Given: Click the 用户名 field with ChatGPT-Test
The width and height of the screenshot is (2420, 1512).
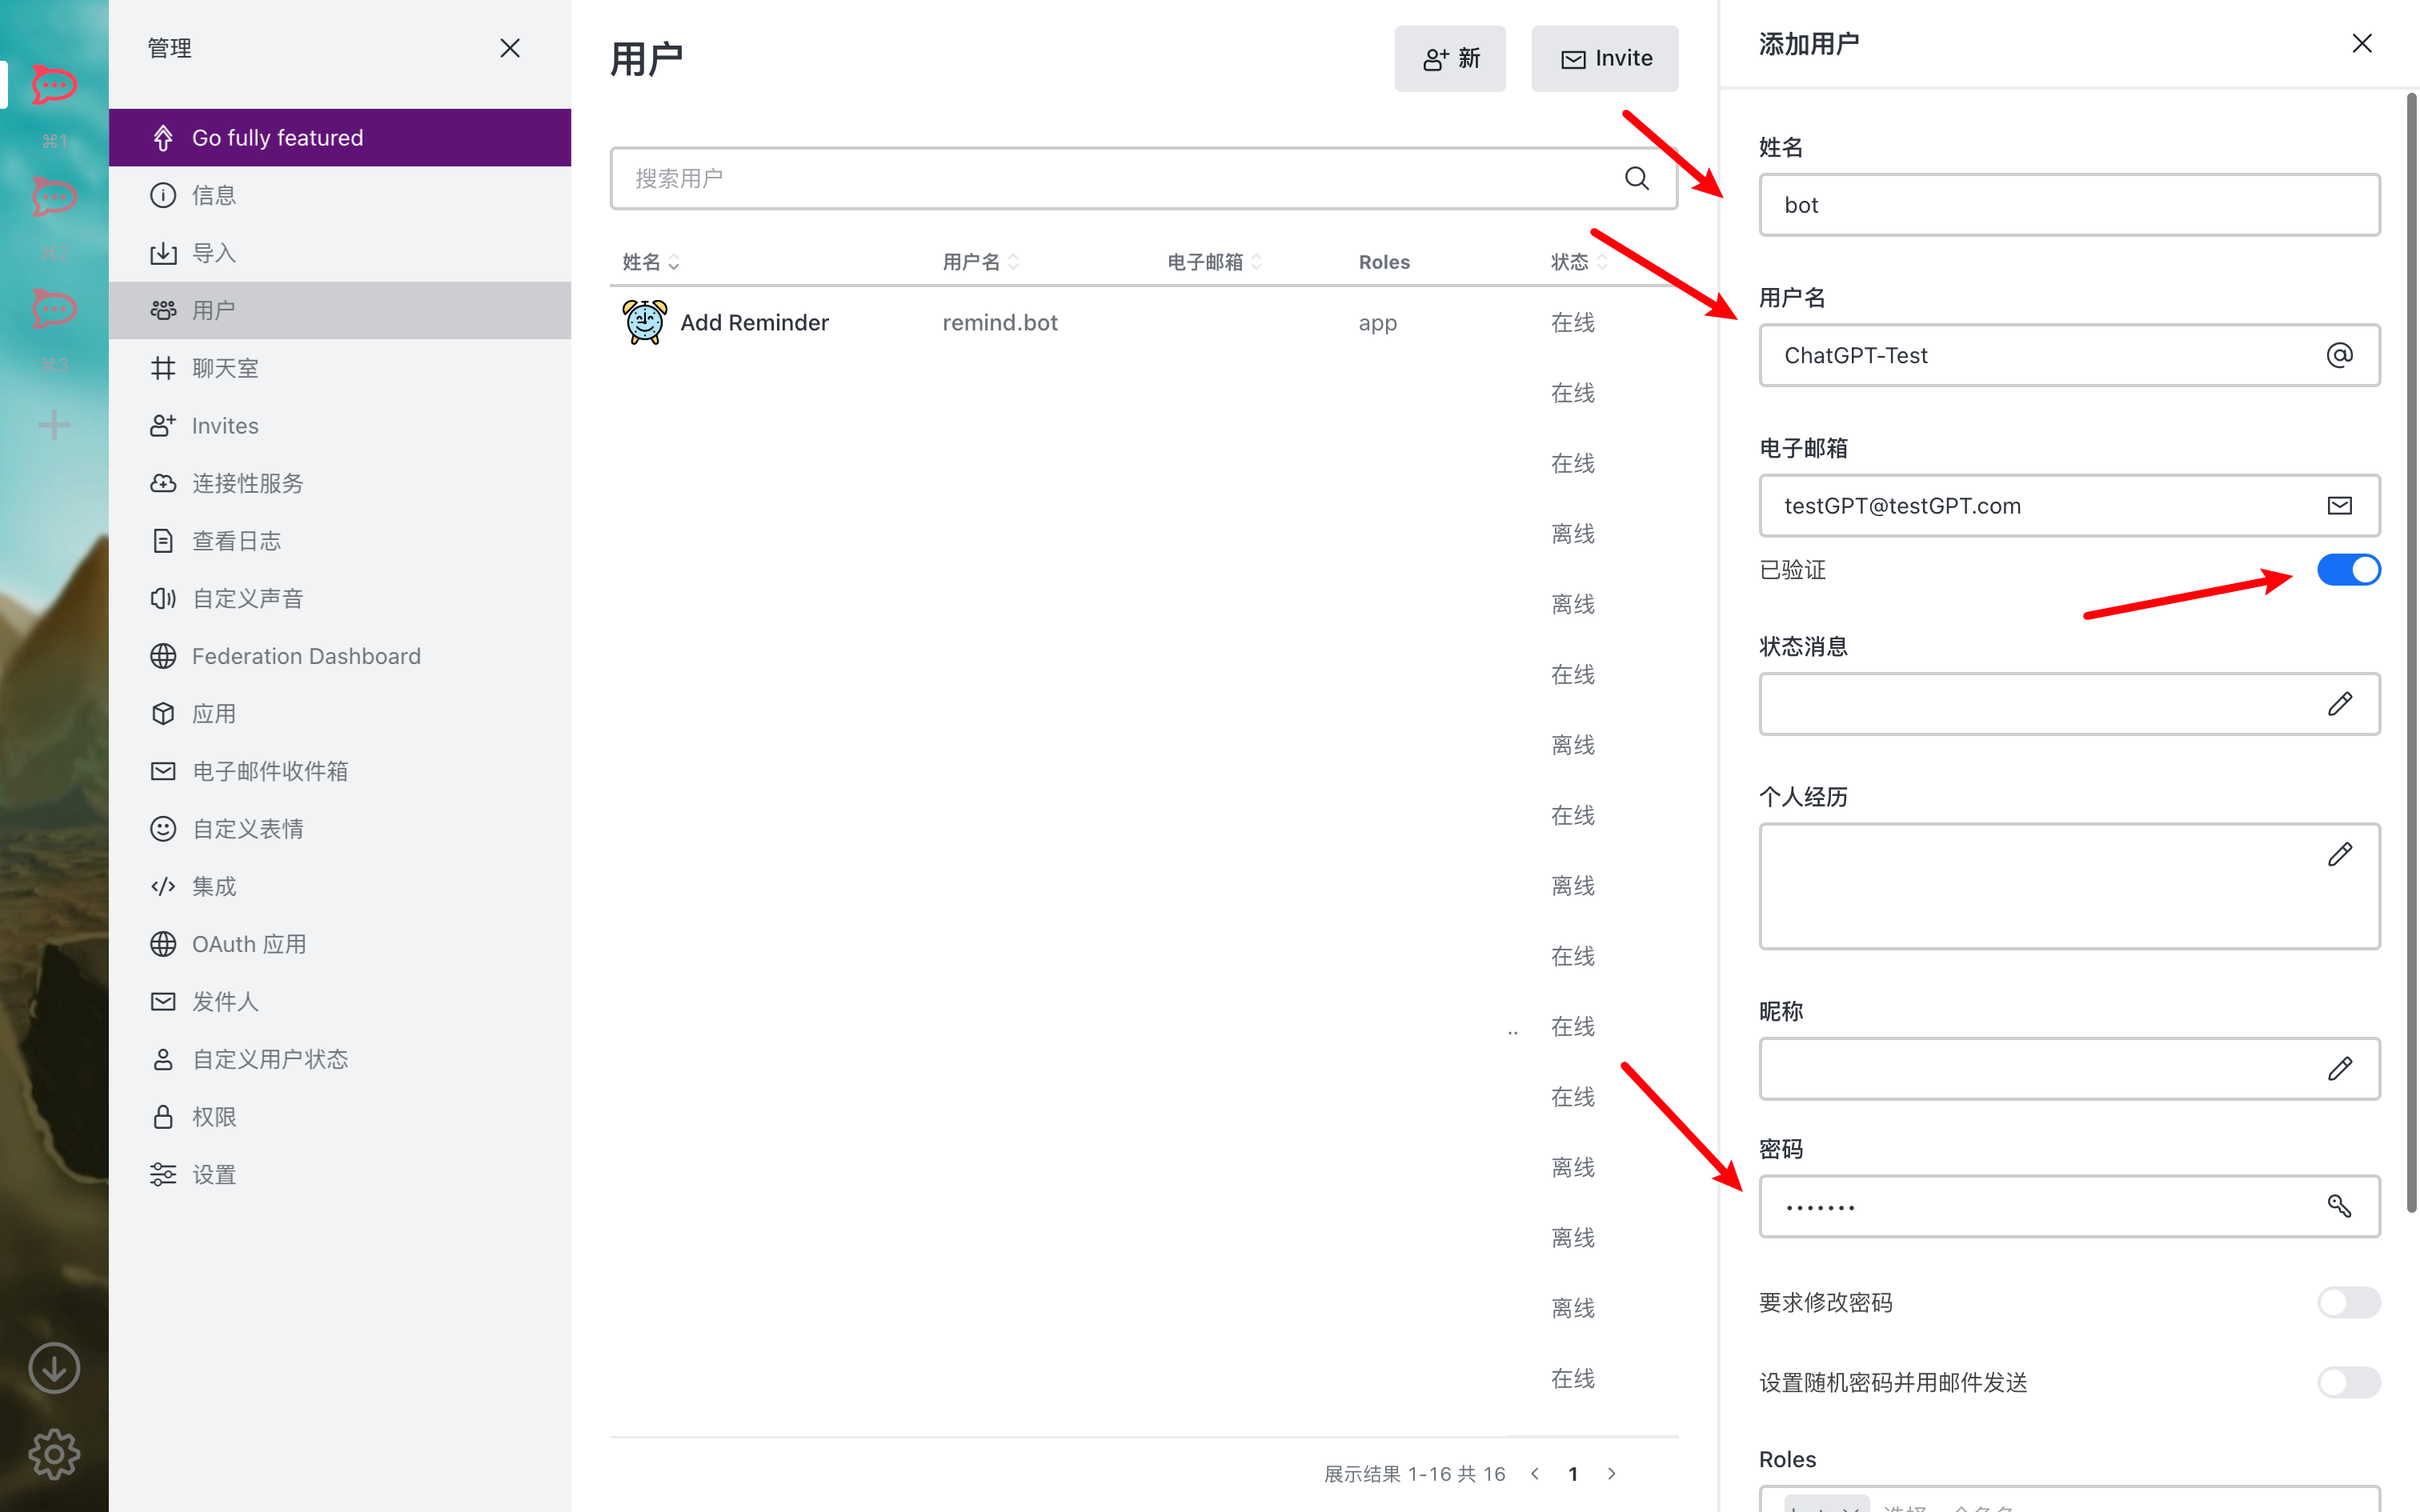Looking at the screenshot, I should tap(2069, 355).
